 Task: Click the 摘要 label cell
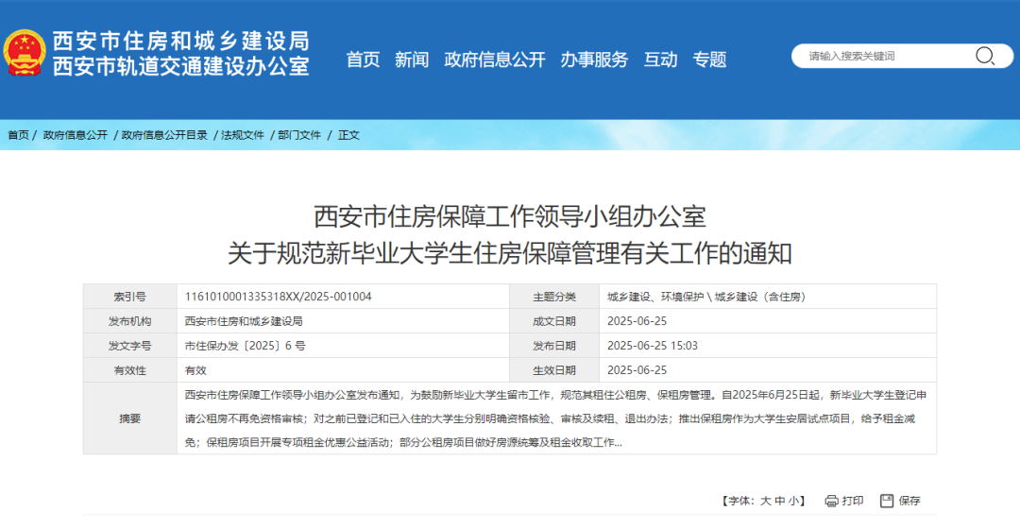(130, 418)
